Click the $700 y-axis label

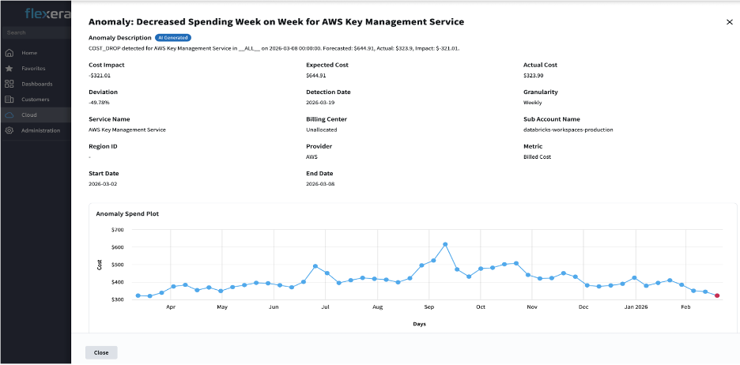pos(118,230)
